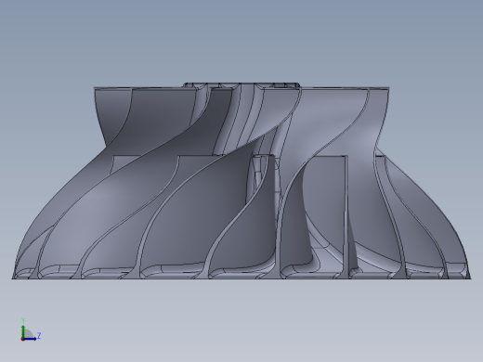Select the straight bottom base edge of impeller

(x=241, y=278)
